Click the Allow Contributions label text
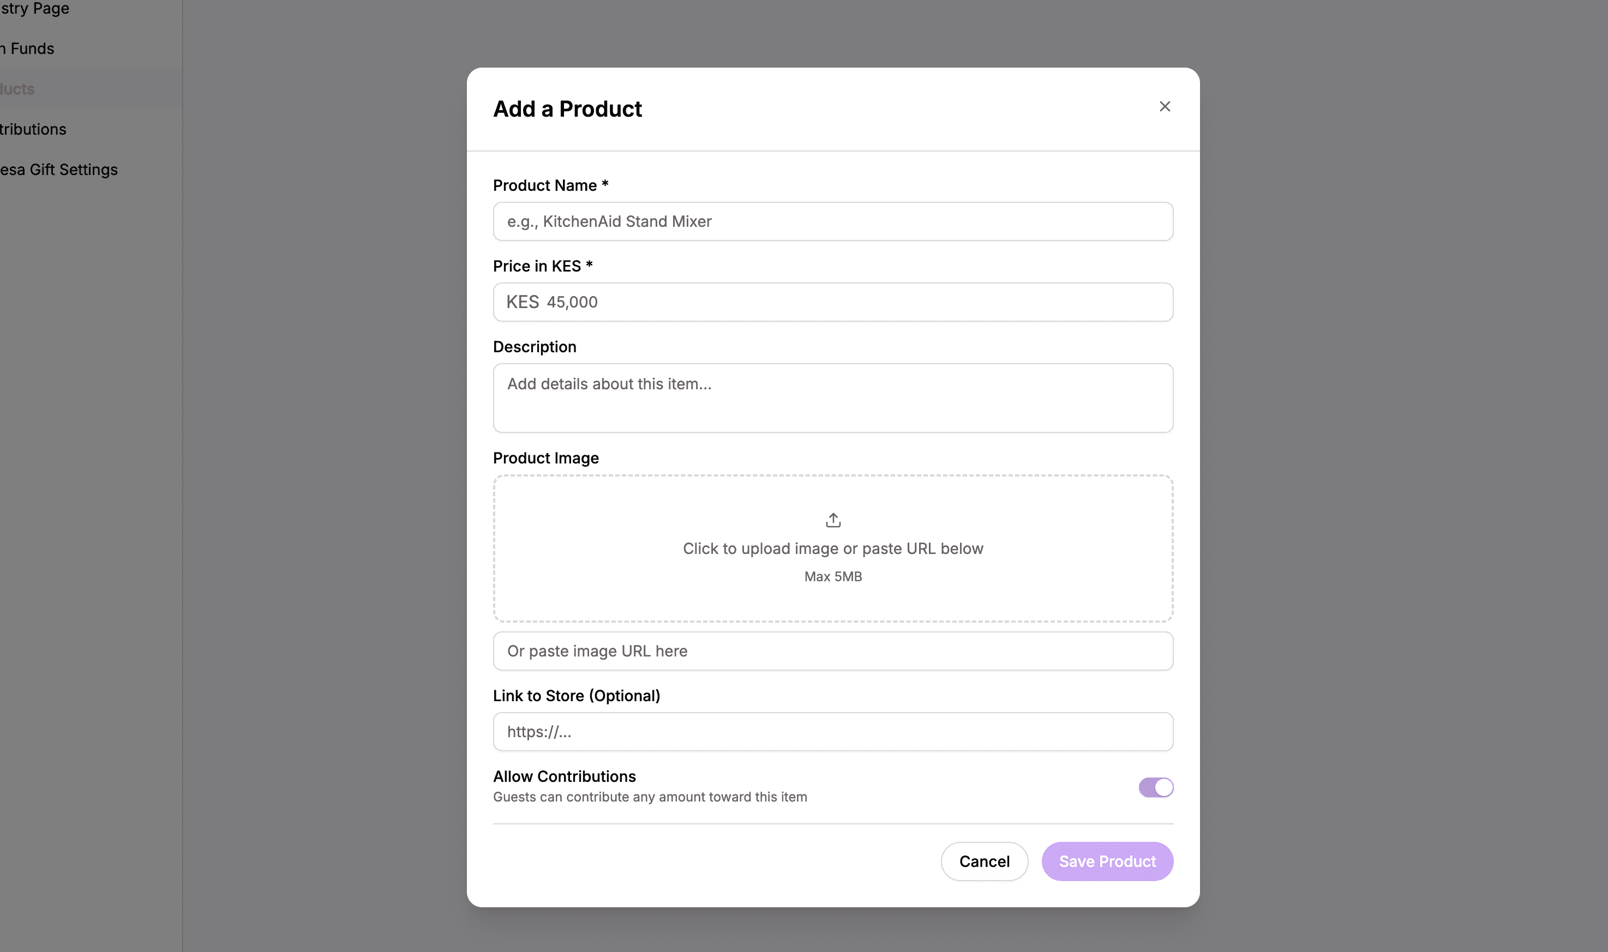This screenshot has height=952, width=1608. click(x=564, y=776)
